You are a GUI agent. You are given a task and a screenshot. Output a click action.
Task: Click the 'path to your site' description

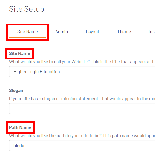coord(82,136)
